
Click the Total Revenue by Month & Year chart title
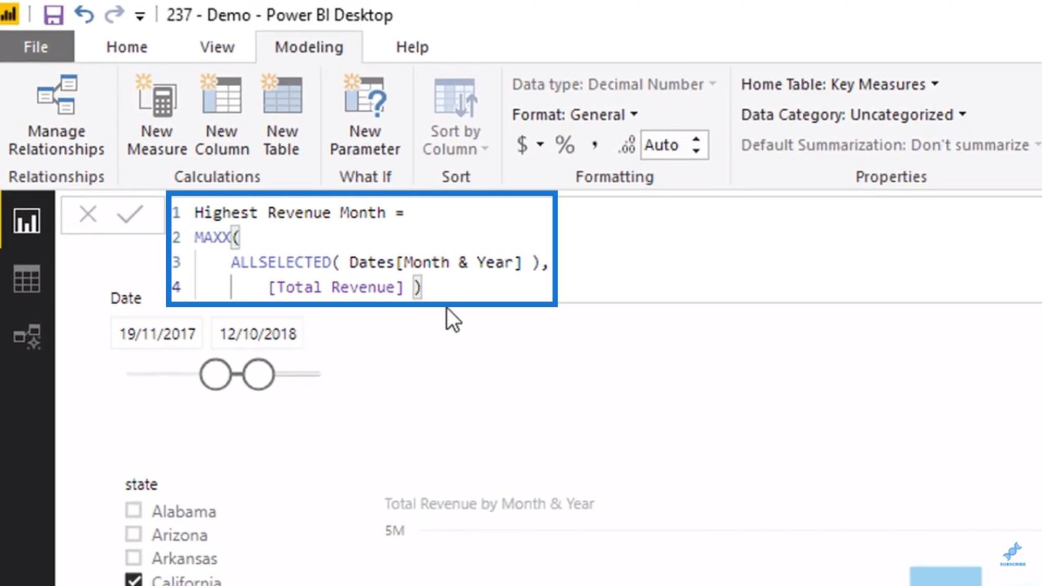(x=489, y=504)
